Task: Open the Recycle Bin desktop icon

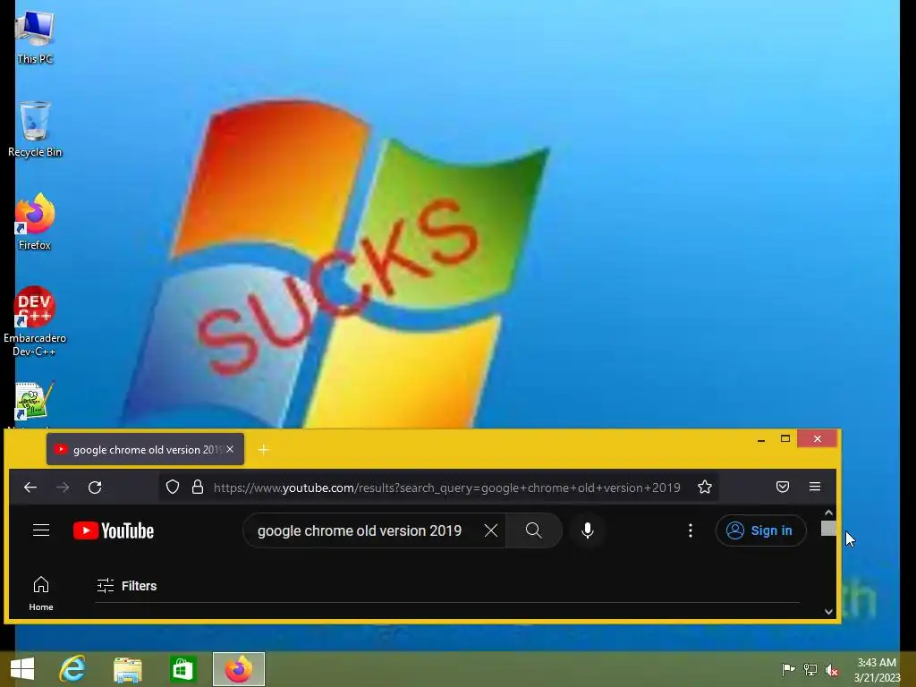Action: (35, 129)
